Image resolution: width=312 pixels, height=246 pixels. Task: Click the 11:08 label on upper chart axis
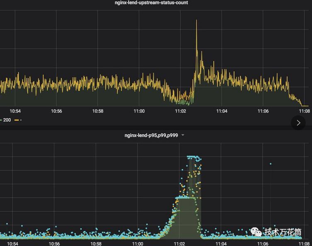coord(305,111)
